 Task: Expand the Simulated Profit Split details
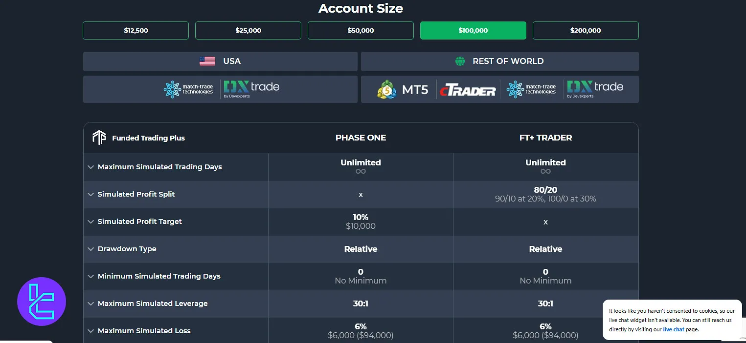91,194
